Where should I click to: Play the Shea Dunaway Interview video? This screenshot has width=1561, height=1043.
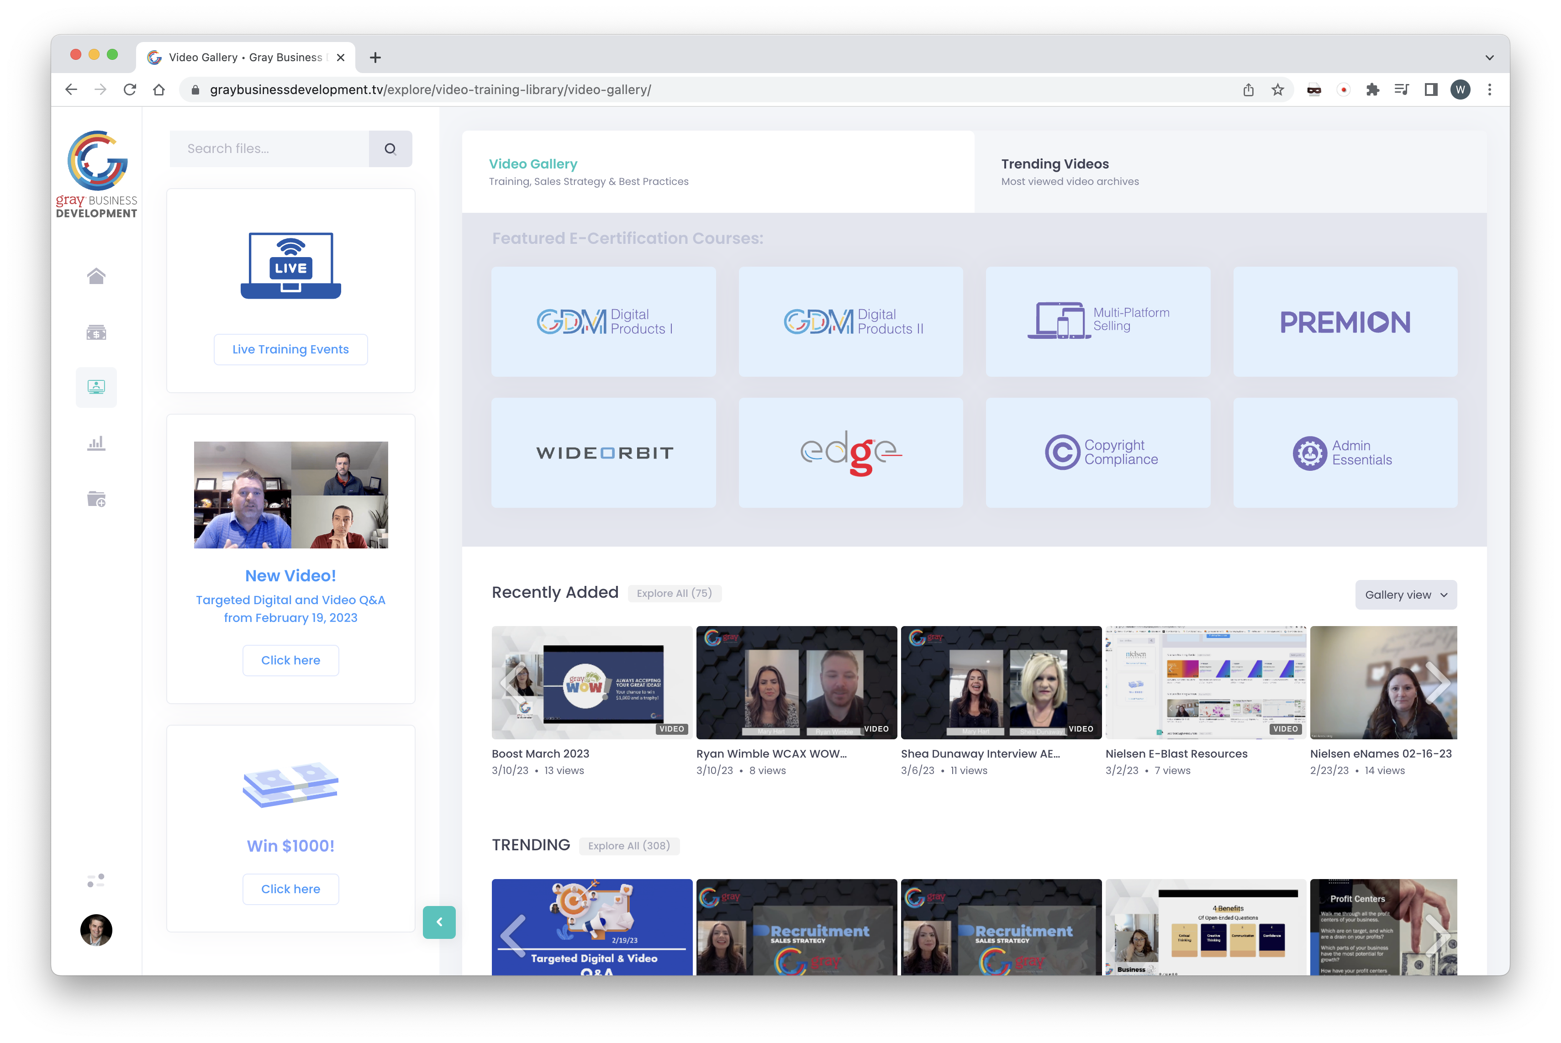(1001, 683)
